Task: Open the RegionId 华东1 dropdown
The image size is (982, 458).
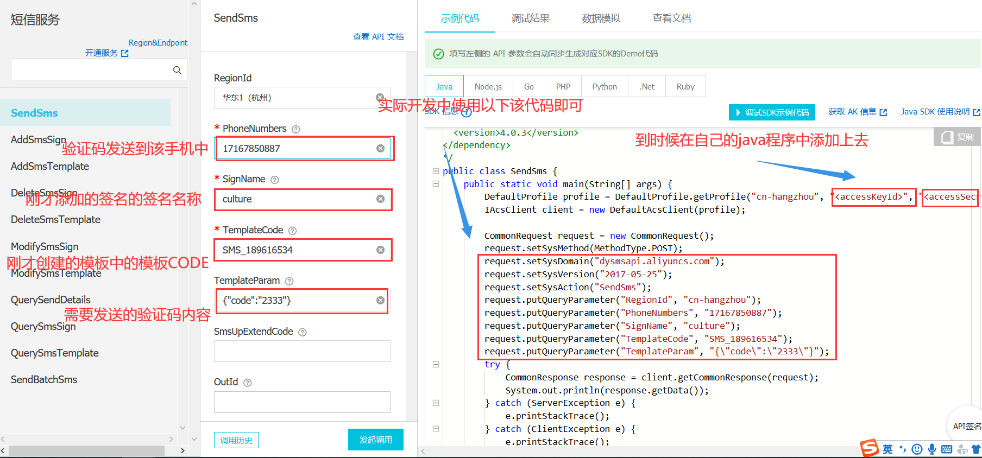Action: [302, 98]
